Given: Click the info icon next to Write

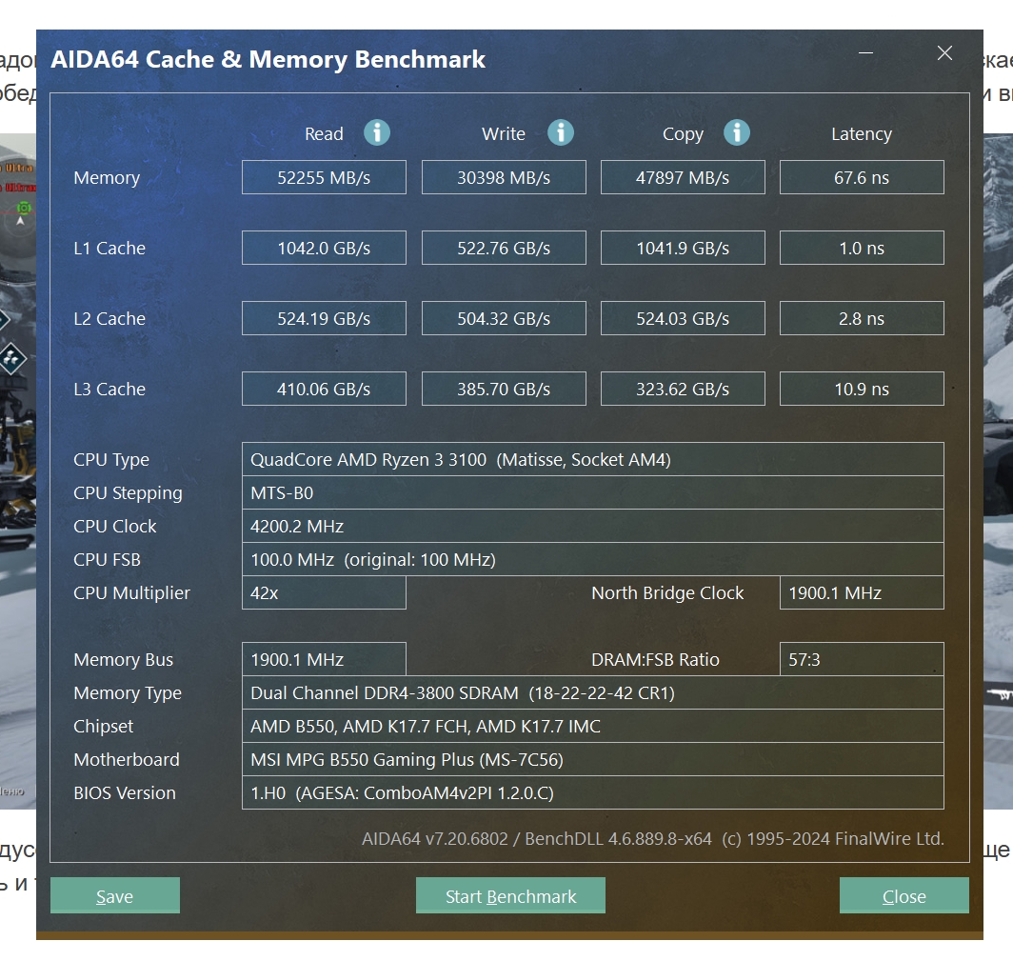Looking at the screenshot, I should (560, 133).
